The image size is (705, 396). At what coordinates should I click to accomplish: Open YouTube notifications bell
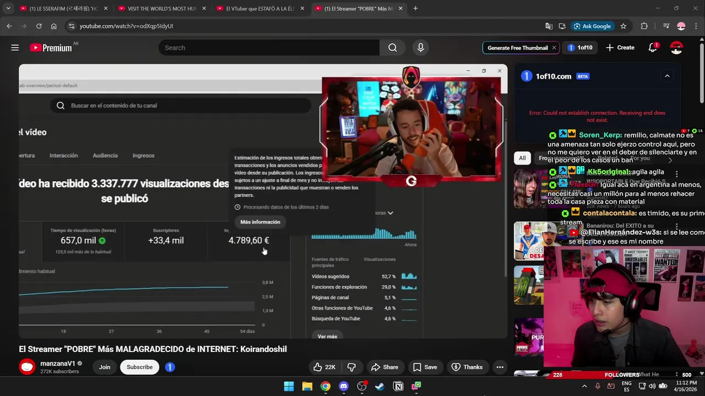coord(653,48)
